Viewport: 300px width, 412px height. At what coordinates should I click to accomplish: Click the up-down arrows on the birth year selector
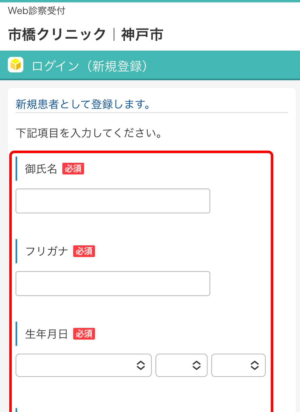pos(141,365)
